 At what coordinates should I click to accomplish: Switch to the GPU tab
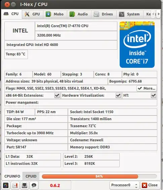[x=33, y=14]
